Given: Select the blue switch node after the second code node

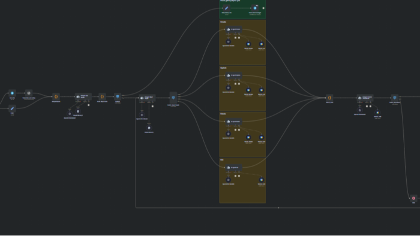Looking at the screenshot, I should tap(118, 97).
